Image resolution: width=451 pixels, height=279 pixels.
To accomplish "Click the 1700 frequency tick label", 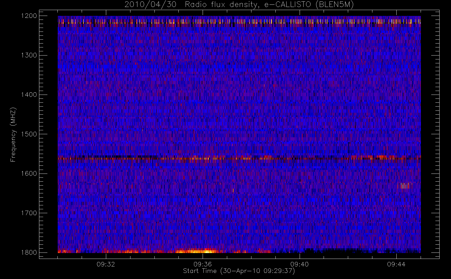I will coord(29,213).
